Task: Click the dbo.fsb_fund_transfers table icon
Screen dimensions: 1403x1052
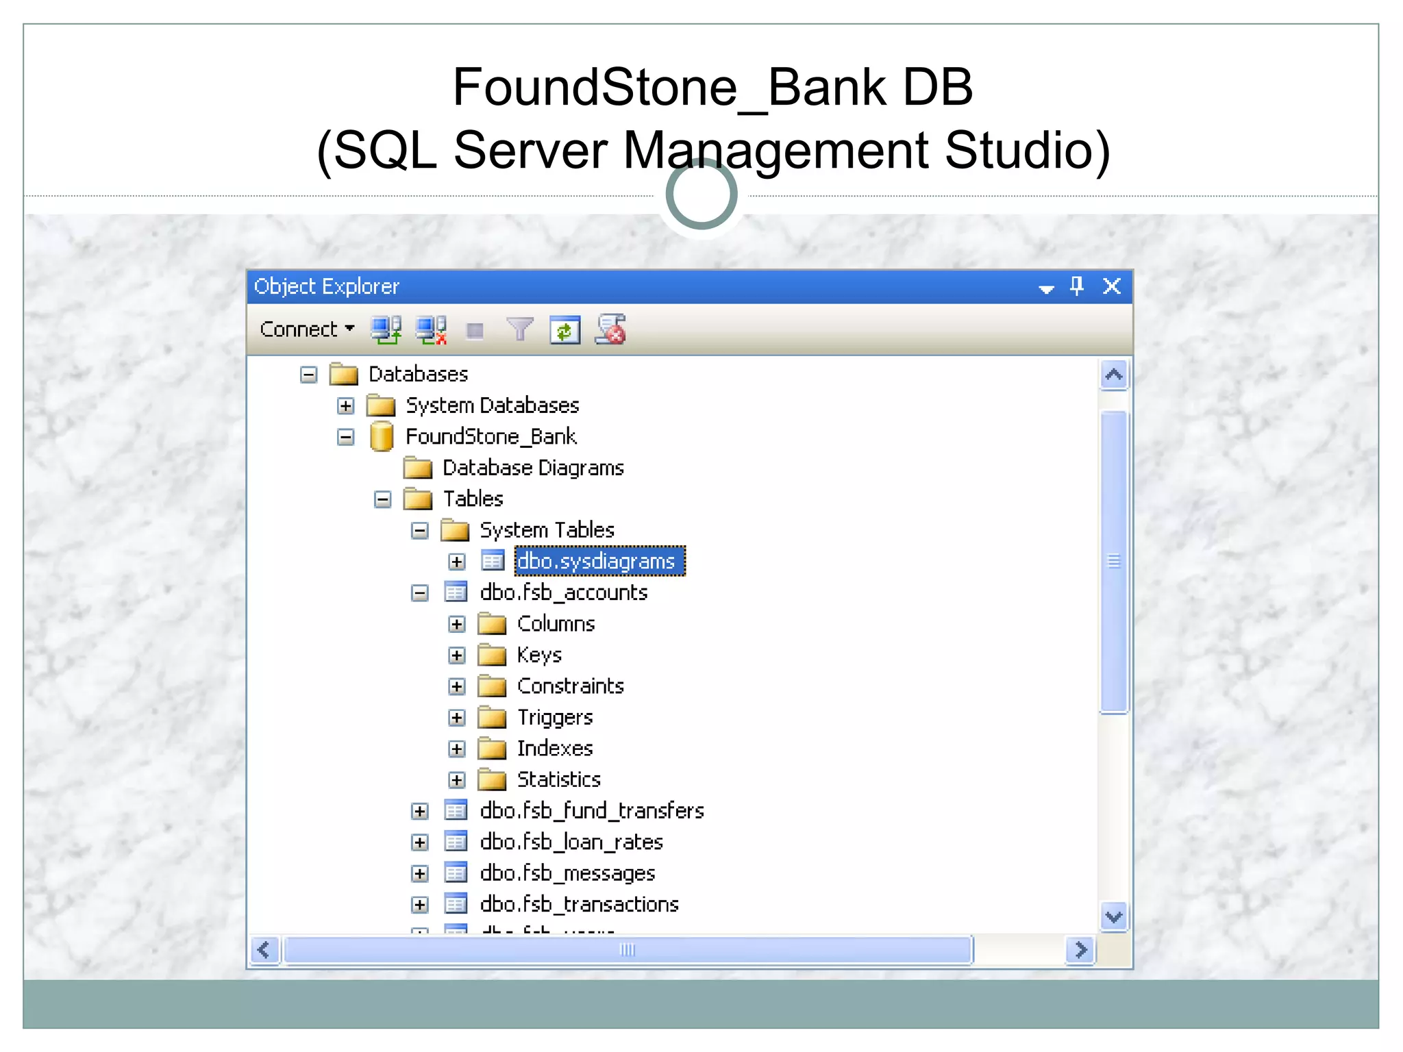Action: 456,811
